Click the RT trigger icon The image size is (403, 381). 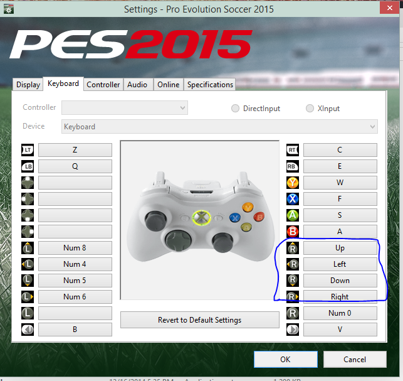click(x=293, y=150)
